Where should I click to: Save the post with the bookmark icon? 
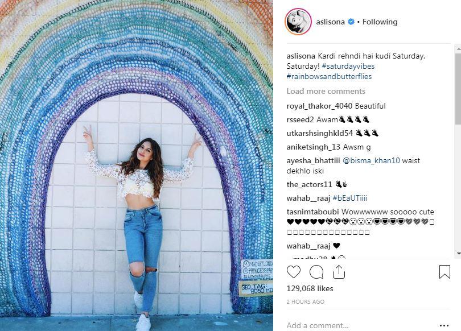coord(444,272)
